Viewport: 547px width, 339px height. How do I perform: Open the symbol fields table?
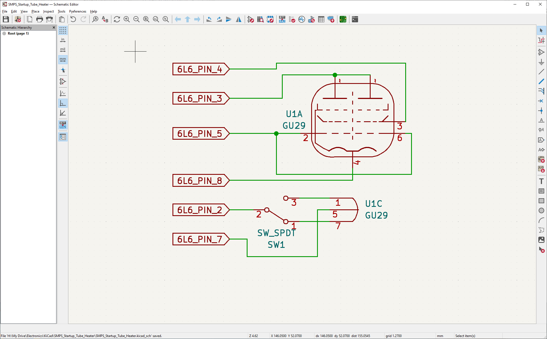321,19
